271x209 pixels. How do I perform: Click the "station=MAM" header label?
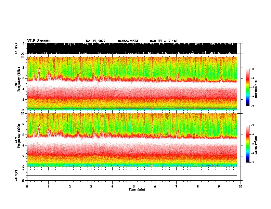pyautogui.click(x=128, y=41)
